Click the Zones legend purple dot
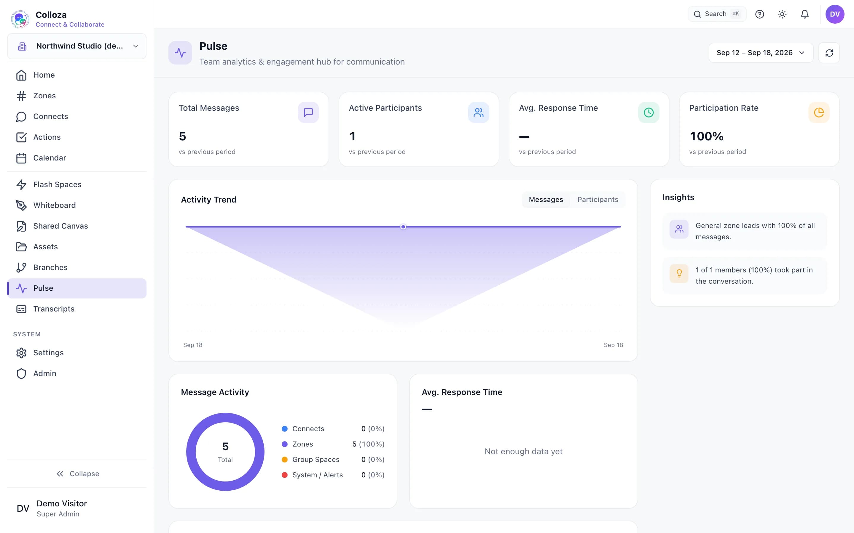Image resolution: width=854 pixels, height=533 pixels. tap(284, 444)
